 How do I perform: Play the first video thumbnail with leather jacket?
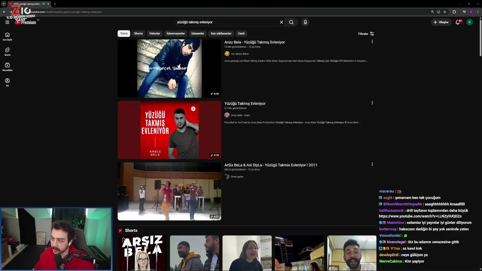click(169, 69)
